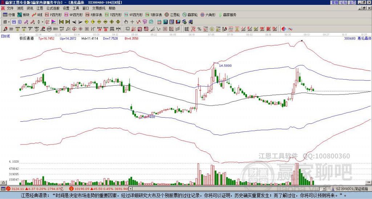The width and height of the screenshot is (372, 199).
Task: Open the 江恩 menu
Action: coord(40,8)
